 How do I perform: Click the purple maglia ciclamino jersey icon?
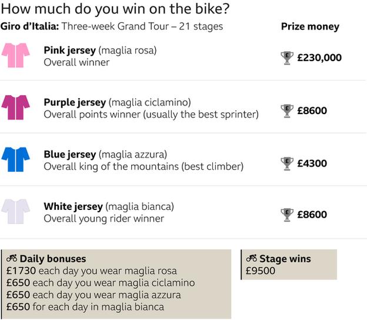[16, 108]
